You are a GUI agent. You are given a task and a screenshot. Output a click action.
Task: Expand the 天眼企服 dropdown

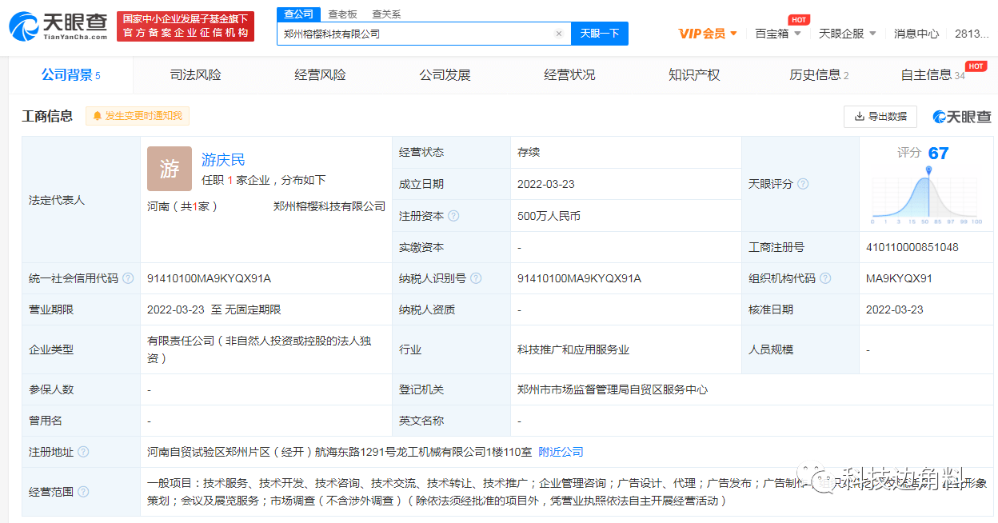tap(848, 34)
